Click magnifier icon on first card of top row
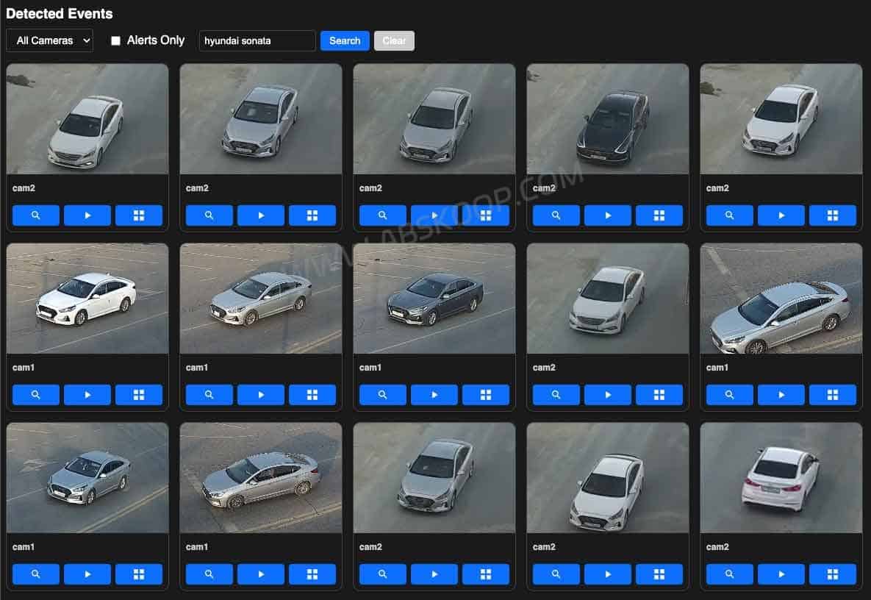Screen dimensions: 871x600 [35, 215]
